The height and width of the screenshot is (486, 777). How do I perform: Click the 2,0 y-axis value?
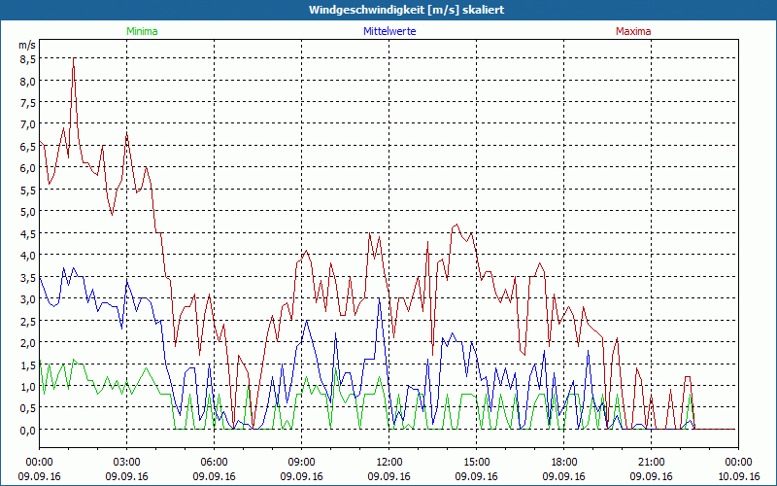click(x=27, y=342)
